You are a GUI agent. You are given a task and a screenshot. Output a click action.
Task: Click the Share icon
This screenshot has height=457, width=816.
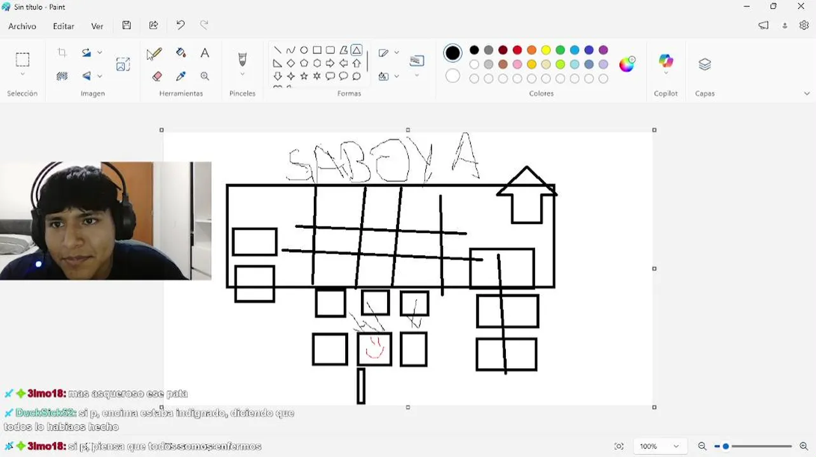(153, 25)
